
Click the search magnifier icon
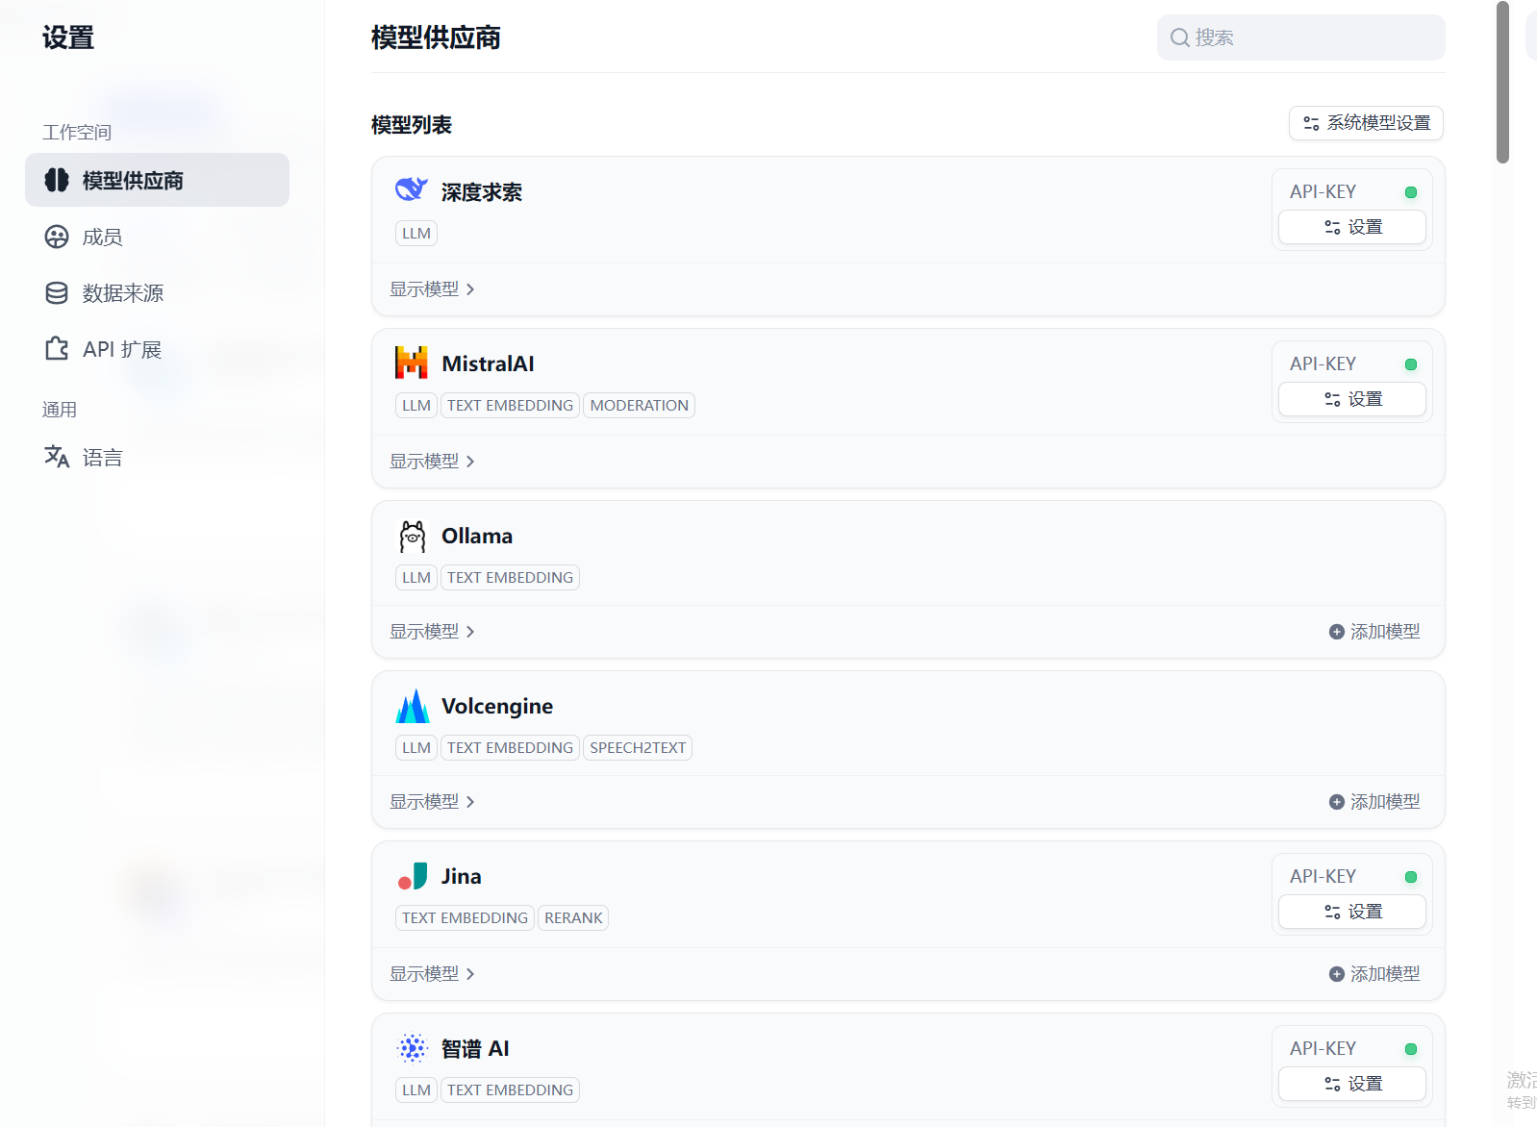point(1179,38)
